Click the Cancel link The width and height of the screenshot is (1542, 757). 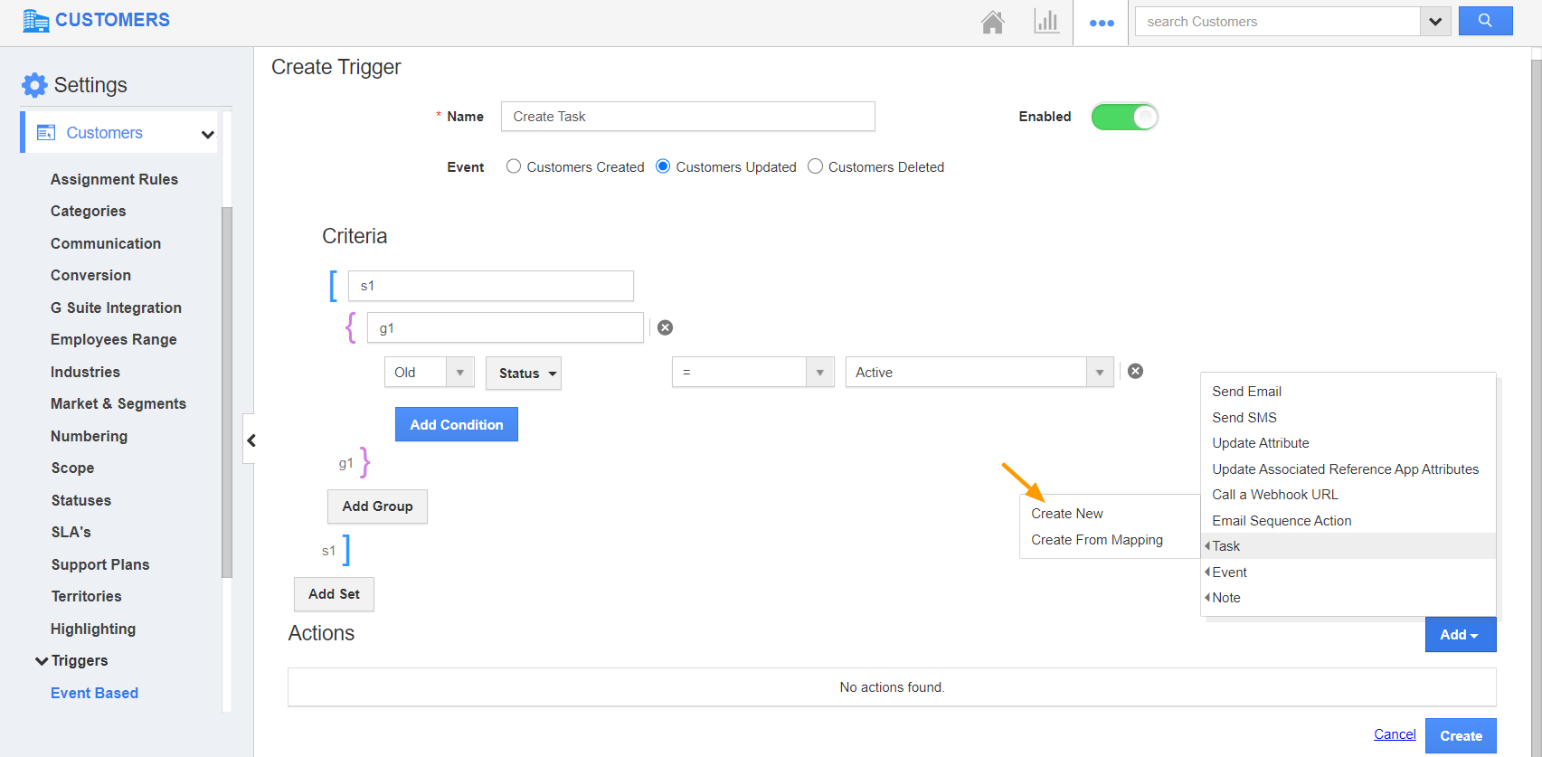click(1395, 734)
